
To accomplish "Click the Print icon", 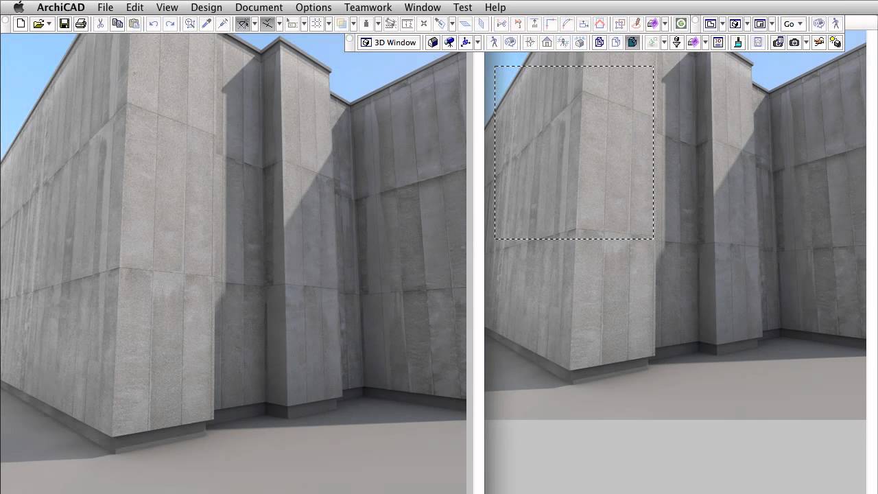I will tap(81, 24).
